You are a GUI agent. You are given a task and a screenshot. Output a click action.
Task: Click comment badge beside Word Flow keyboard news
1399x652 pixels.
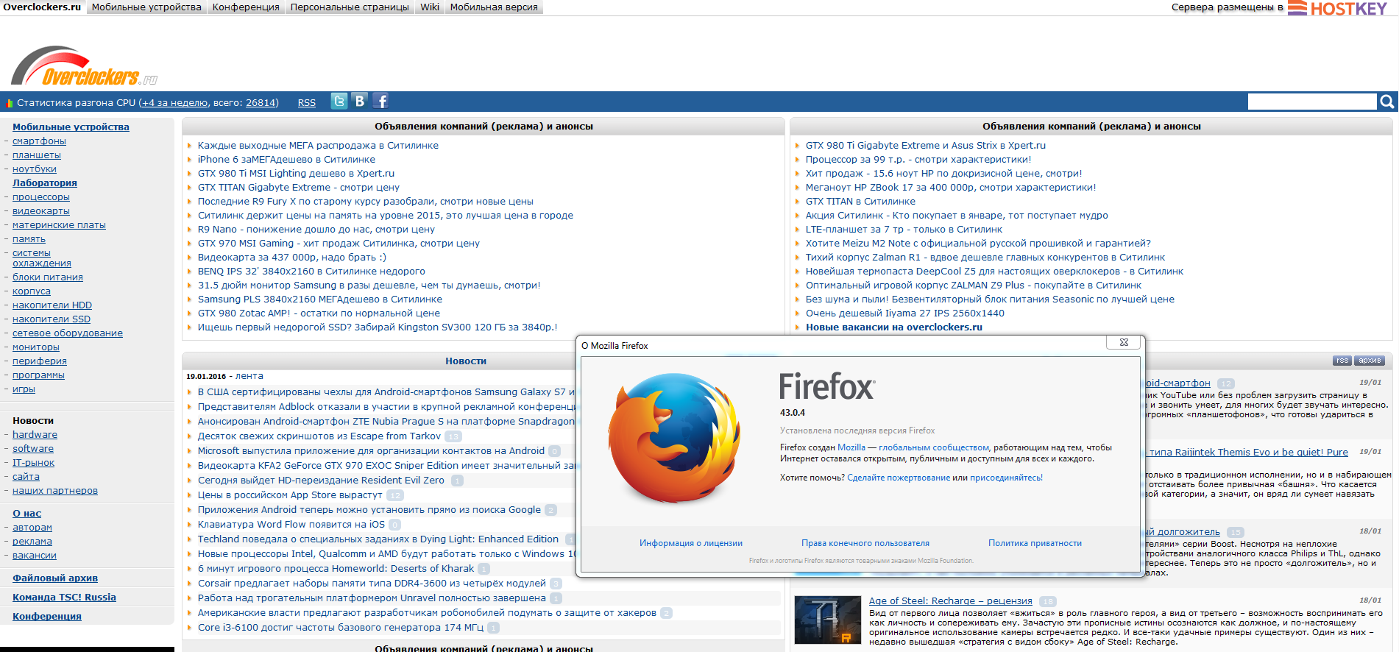pos(395,525)
